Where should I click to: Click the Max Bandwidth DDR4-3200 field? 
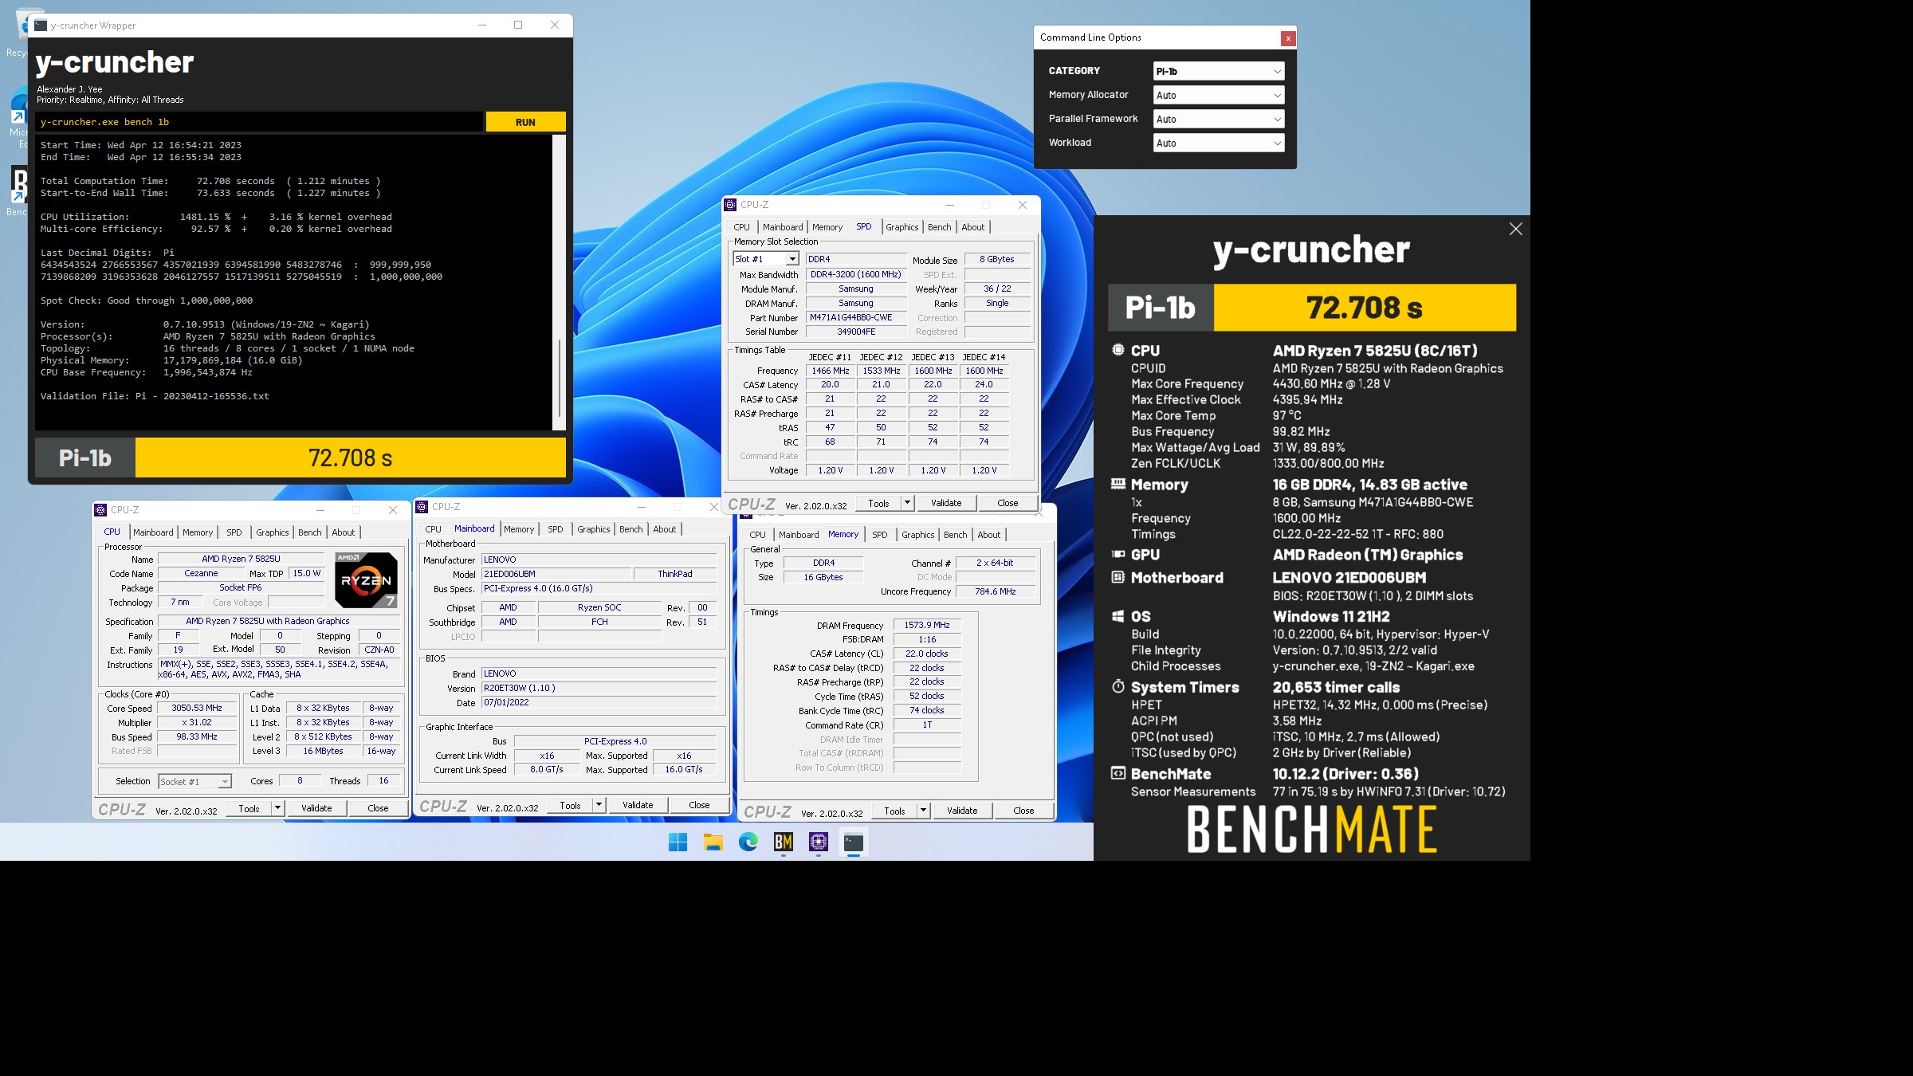pos(855,274)
